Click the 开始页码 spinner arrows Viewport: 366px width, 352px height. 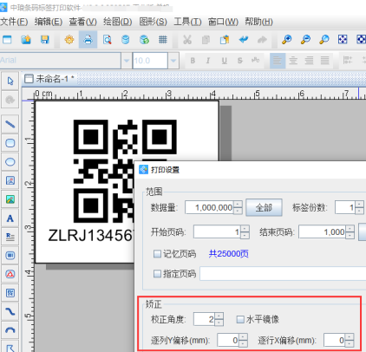tap(245, 231)
